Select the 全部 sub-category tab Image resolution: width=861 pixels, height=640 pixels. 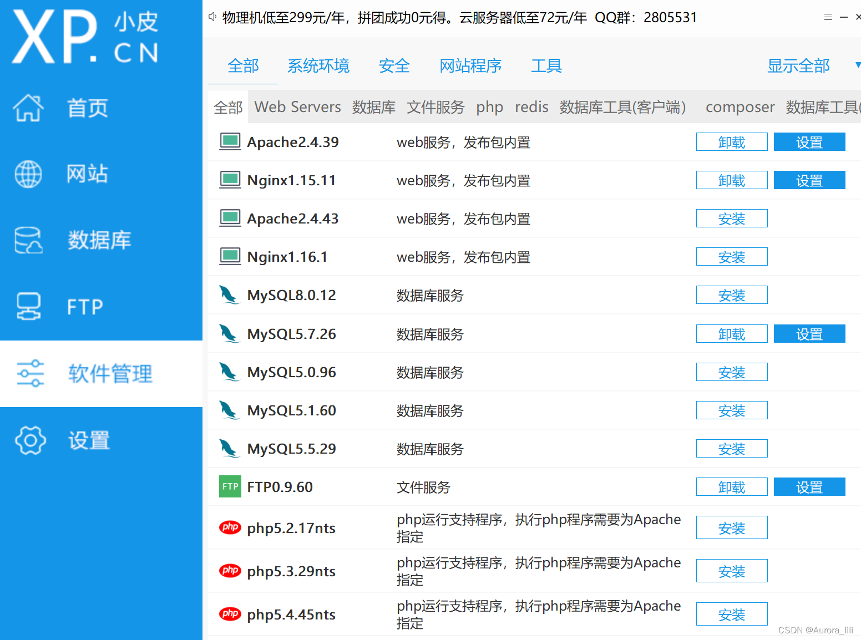click(228, 107)
